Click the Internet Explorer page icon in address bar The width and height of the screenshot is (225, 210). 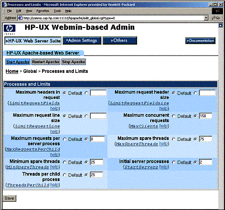20,18
